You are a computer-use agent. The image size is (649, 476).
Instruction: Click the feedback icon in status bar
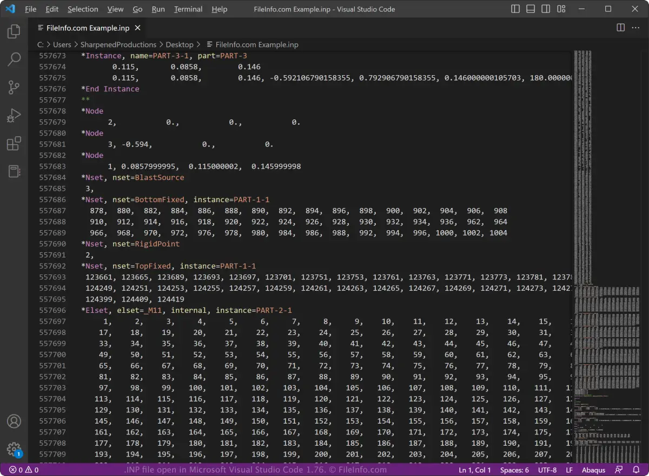(619, 470)
